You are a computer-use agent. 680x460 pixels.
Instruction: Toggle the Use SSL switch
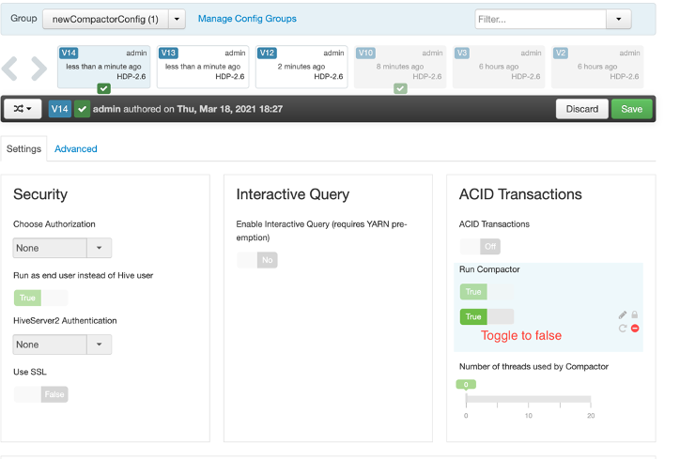click(x=40, y=394)
